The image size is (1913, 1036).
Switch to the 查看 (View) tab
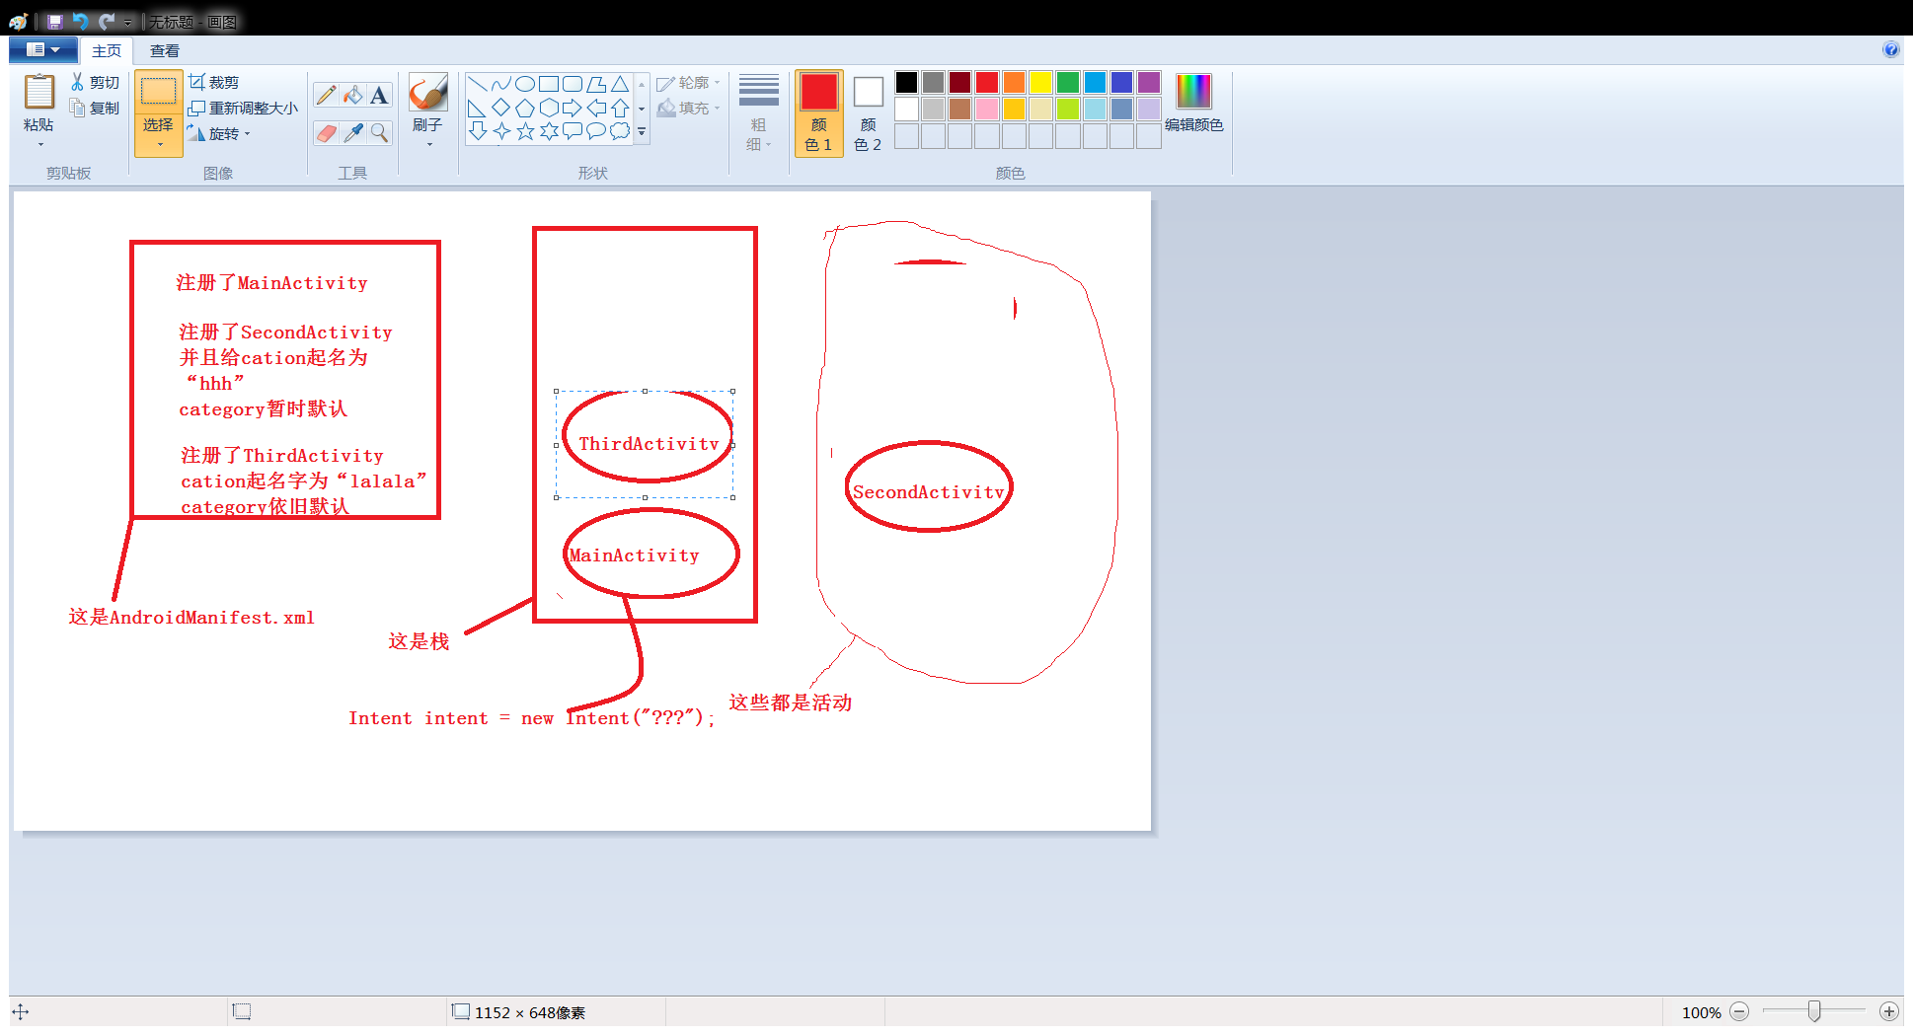point(165,50)
